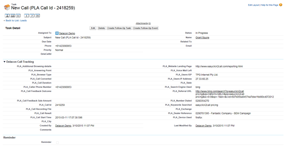Open Delacon Demo in Assigned To field
This screenshot has width=284, height=149.
(x=67, y=33)
